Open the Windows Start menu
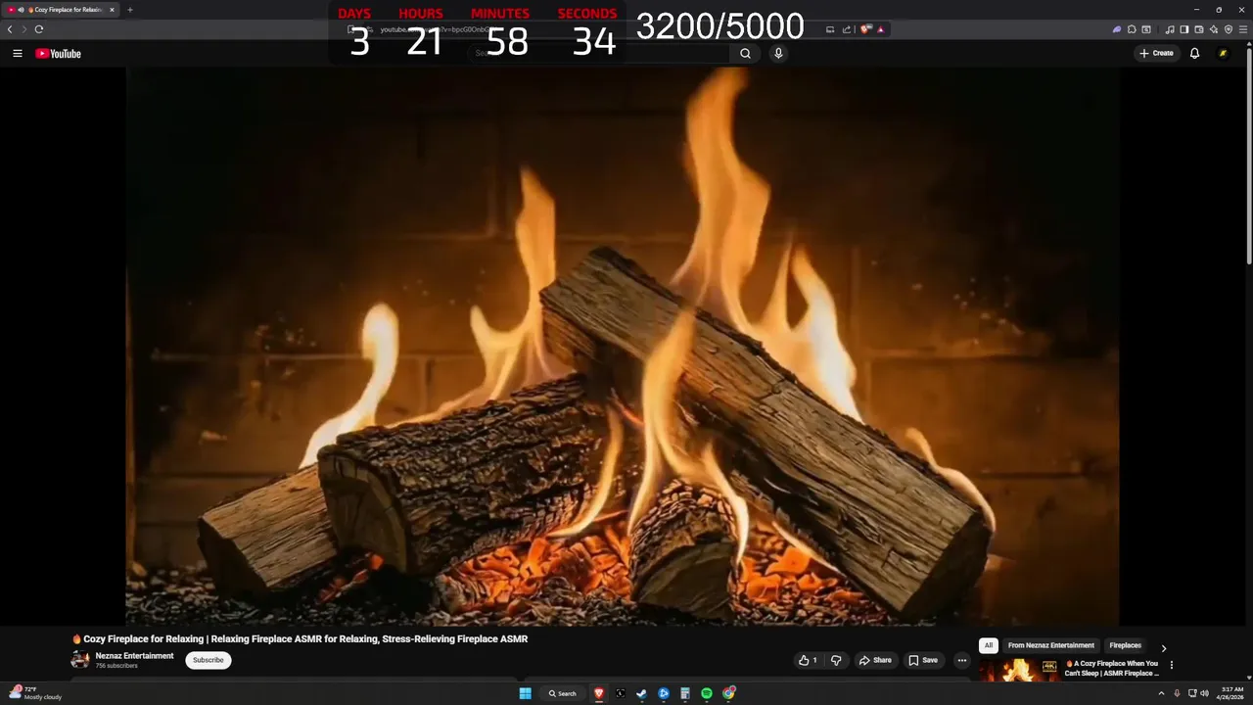This screenshot has height=705, width=1253. tap(525, 693)
